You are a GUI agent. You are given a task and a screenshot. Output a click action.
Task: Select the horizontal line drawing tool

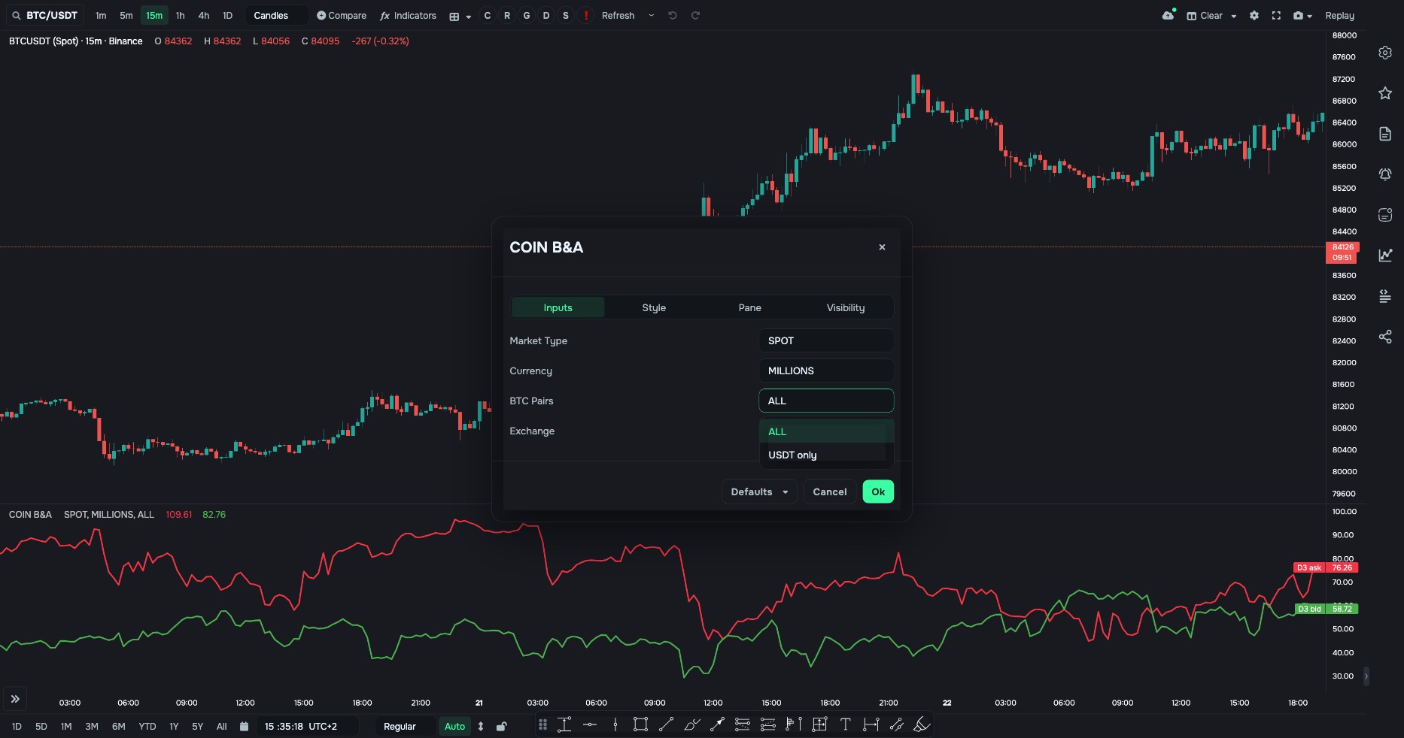coord(590,724)
